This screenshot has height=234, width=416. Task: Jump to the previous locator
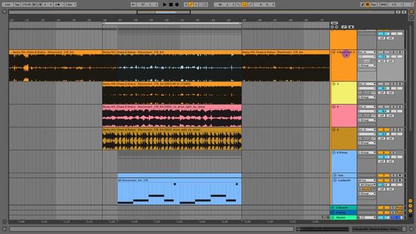(332, 27)
